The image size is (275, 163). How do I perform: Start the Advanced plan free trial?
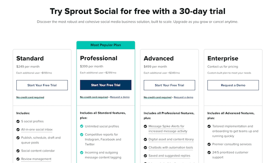click(x=169, y=85)
